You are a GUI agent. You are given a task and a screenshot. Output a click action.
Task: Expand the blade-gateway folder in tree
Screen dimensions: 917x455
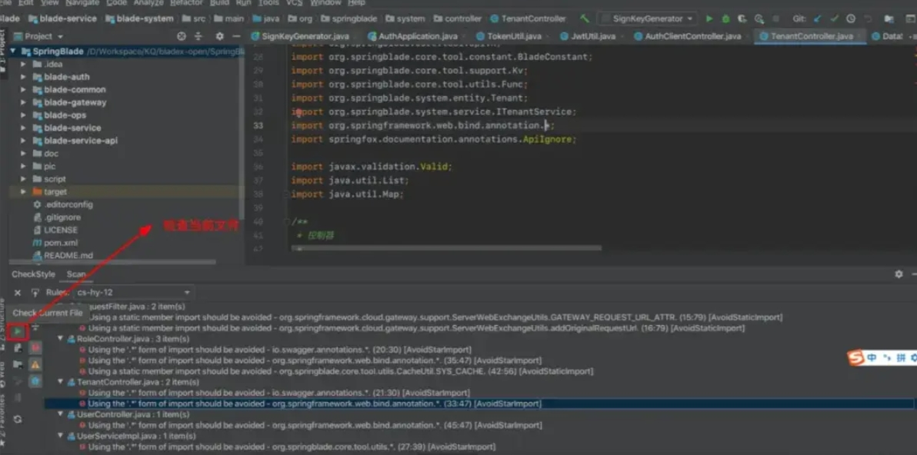24,102
